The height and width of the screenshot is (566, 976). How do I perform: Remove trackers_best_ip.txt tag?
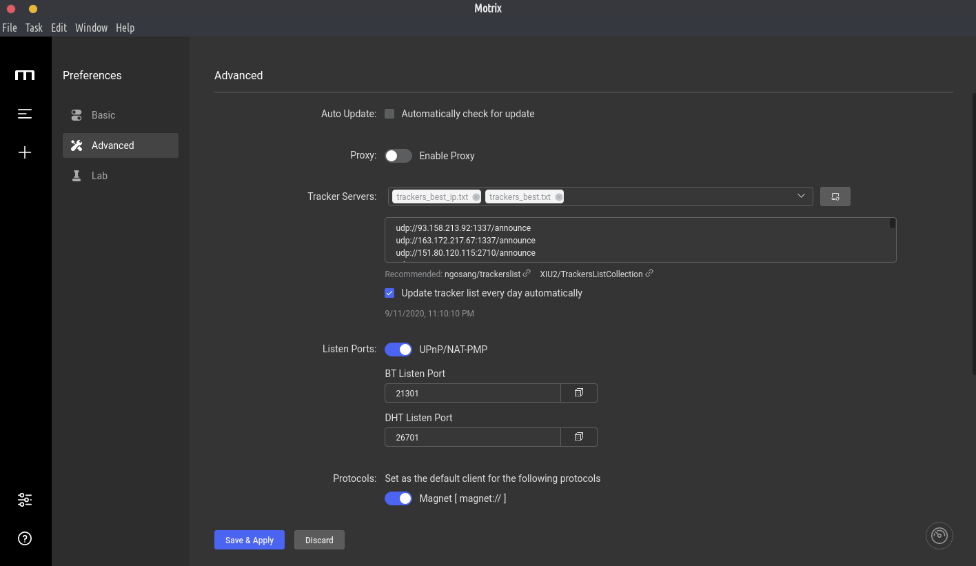click(476, 197)
